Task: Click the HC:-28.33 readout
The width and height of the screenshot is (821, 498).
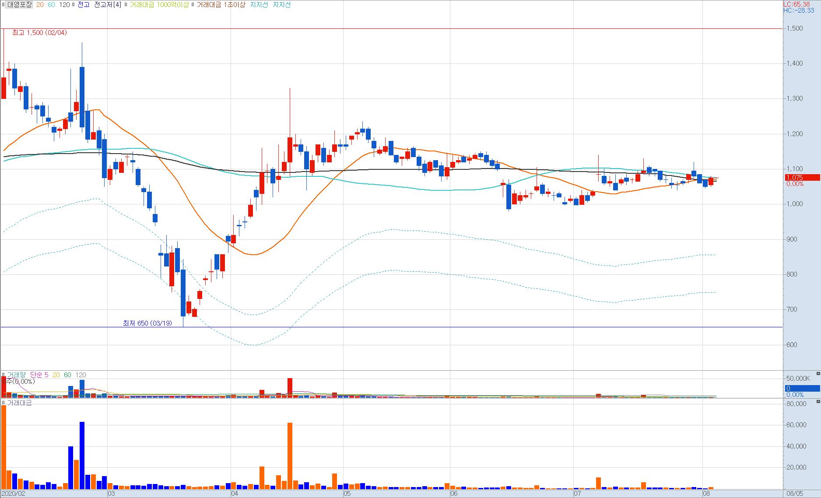Action: pyautogui.click(x=799, y=10)
